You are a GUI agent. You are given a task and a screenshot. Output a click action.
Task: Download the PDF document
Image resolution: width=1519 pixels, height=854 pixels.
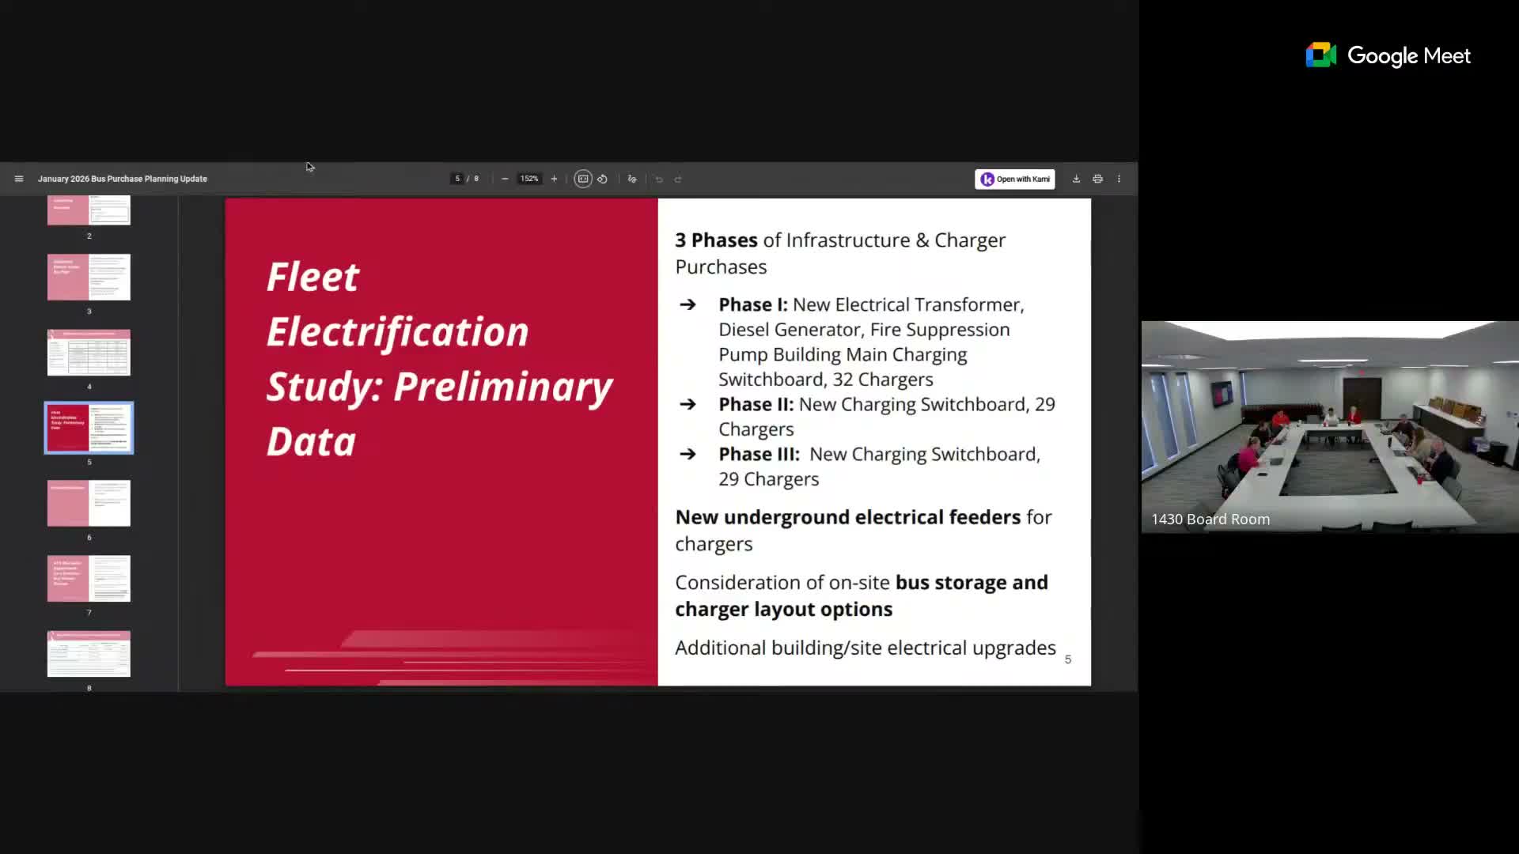pos(1076,179)
